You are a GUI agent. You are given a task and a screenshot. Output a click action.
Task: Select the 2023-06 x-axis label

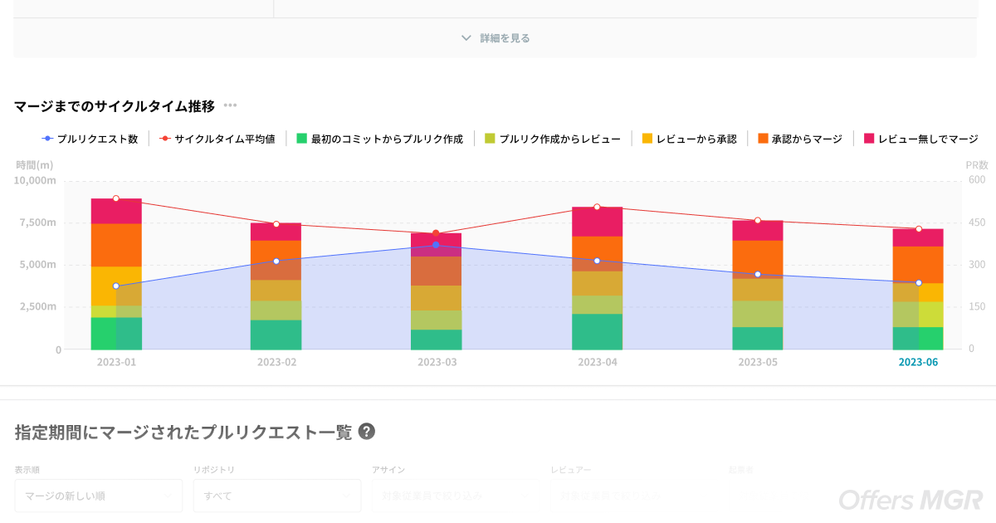pyautogui.click(x=918, y=362)
